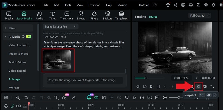Undo the last action
Viewport: 223px width, 110px height.
point(26,97)
